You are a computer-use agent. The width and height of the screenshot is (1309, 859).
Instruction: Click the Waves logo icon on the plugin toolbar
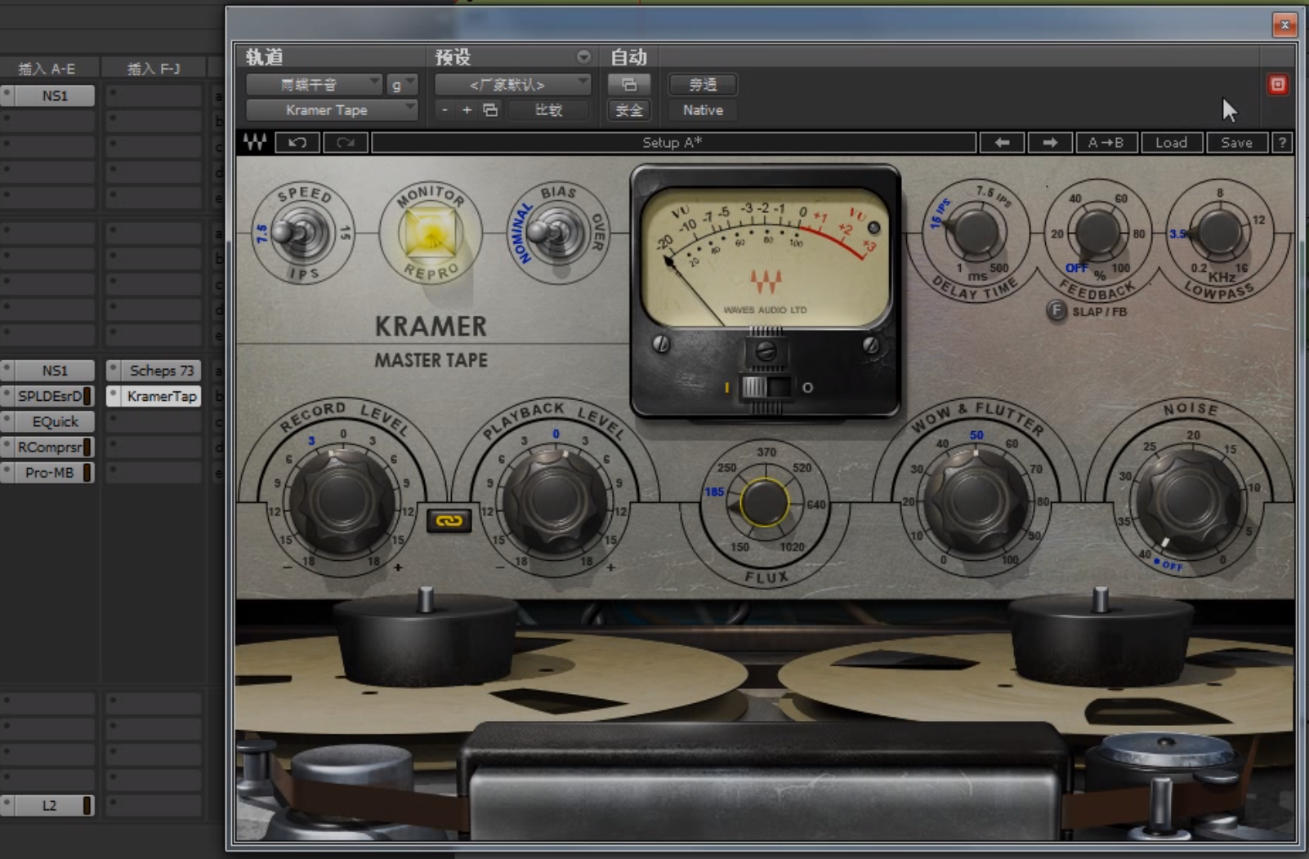(x=255, y=142)
